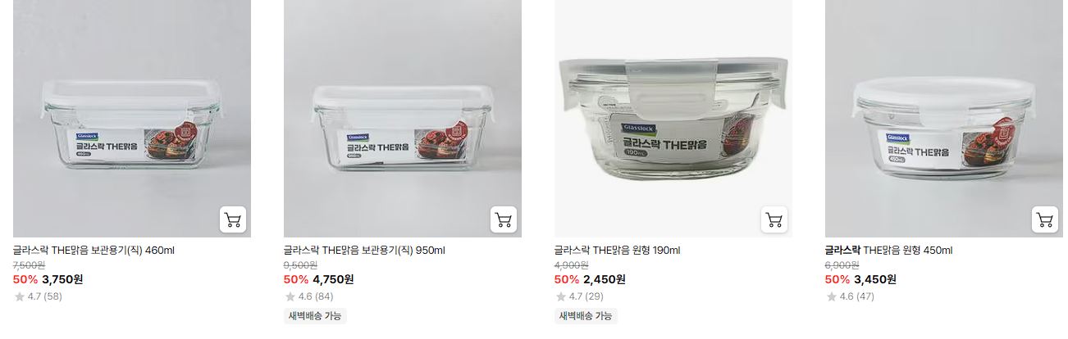The image size is (1068, 339).
Task: Open the 글라스락 THE맑음 원형 450ml title link
Action: [x=888, y=251]
